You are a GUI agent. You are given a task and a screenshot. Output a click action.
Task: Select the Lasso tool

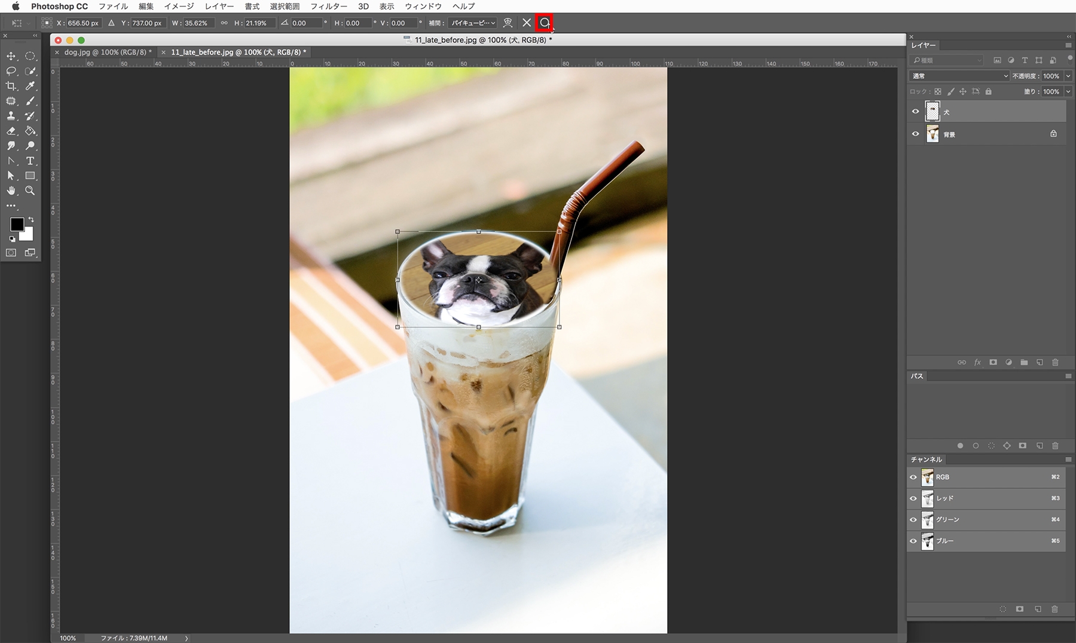coord(11,71)
